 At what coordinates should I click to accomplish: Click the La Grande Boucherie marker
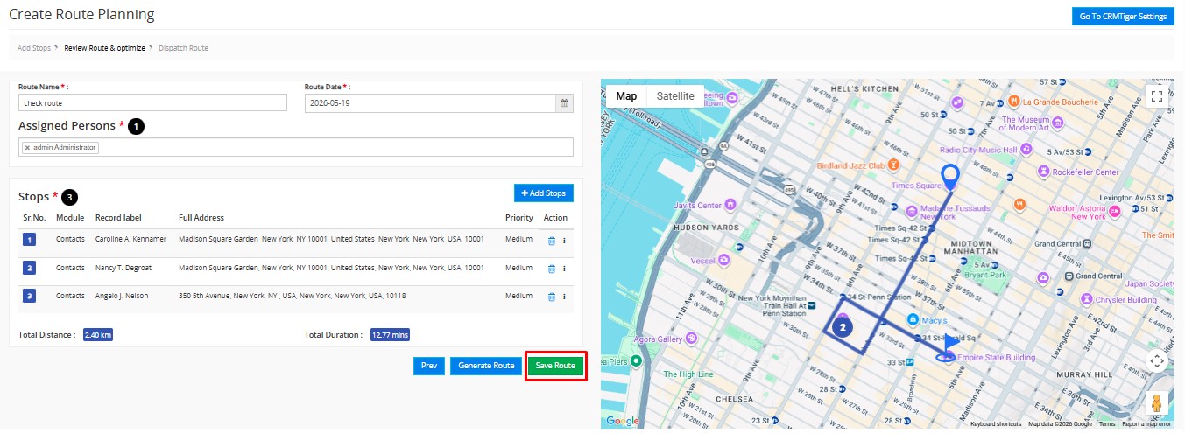click(1013, 101)
